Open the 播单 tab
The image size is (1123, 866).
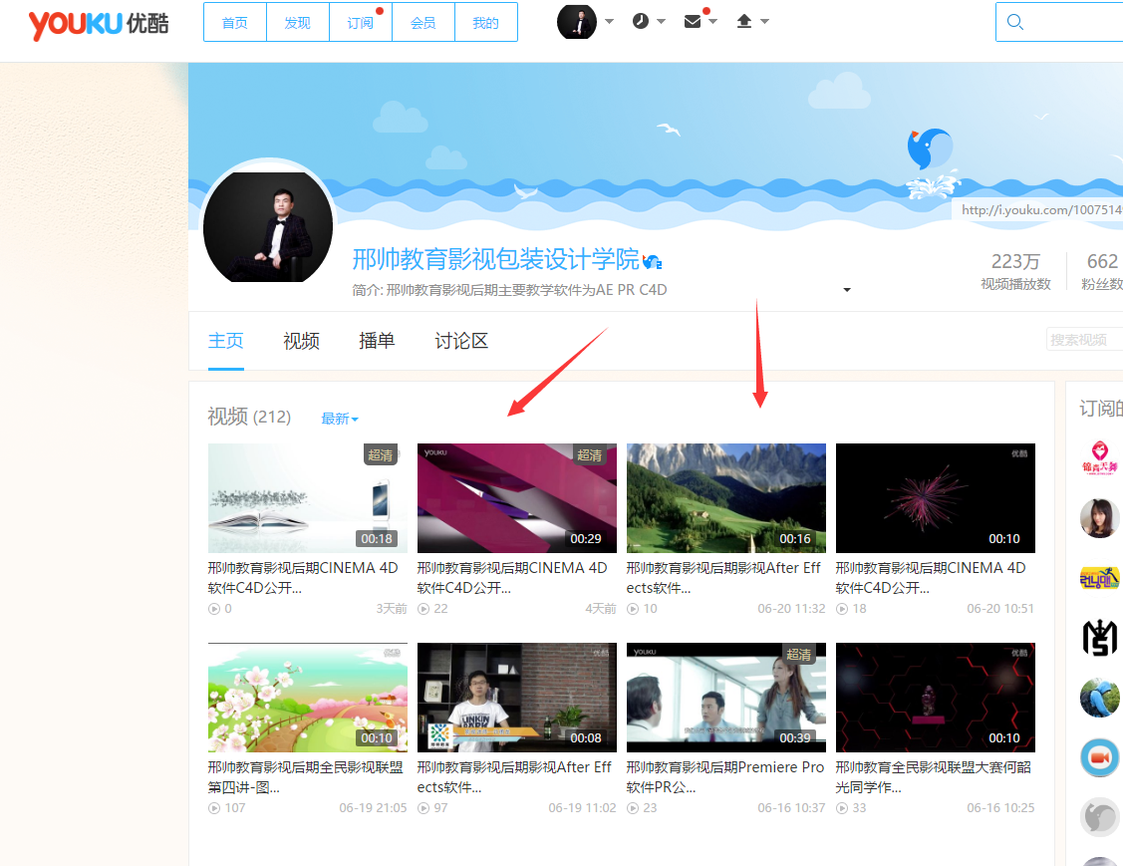coord(377,341)
